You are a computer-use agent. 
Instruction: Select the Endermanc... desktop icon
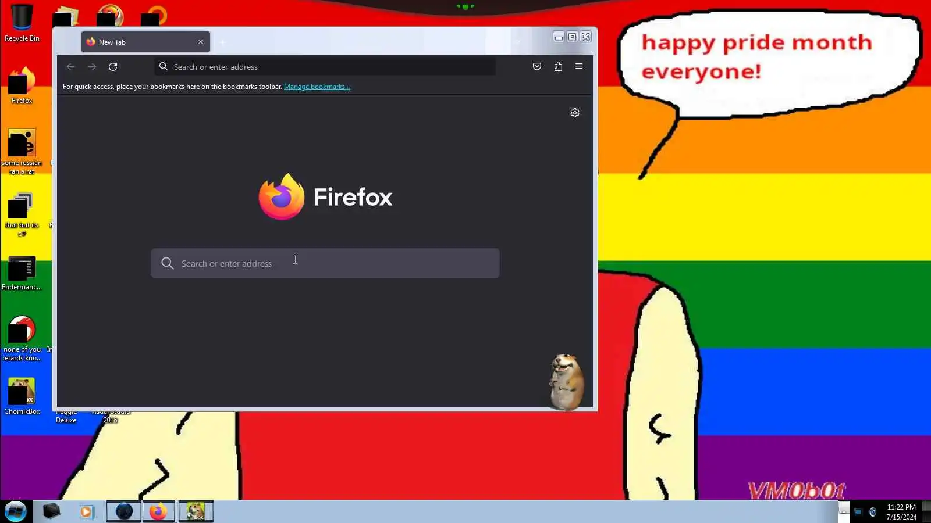tap(22, 274)
